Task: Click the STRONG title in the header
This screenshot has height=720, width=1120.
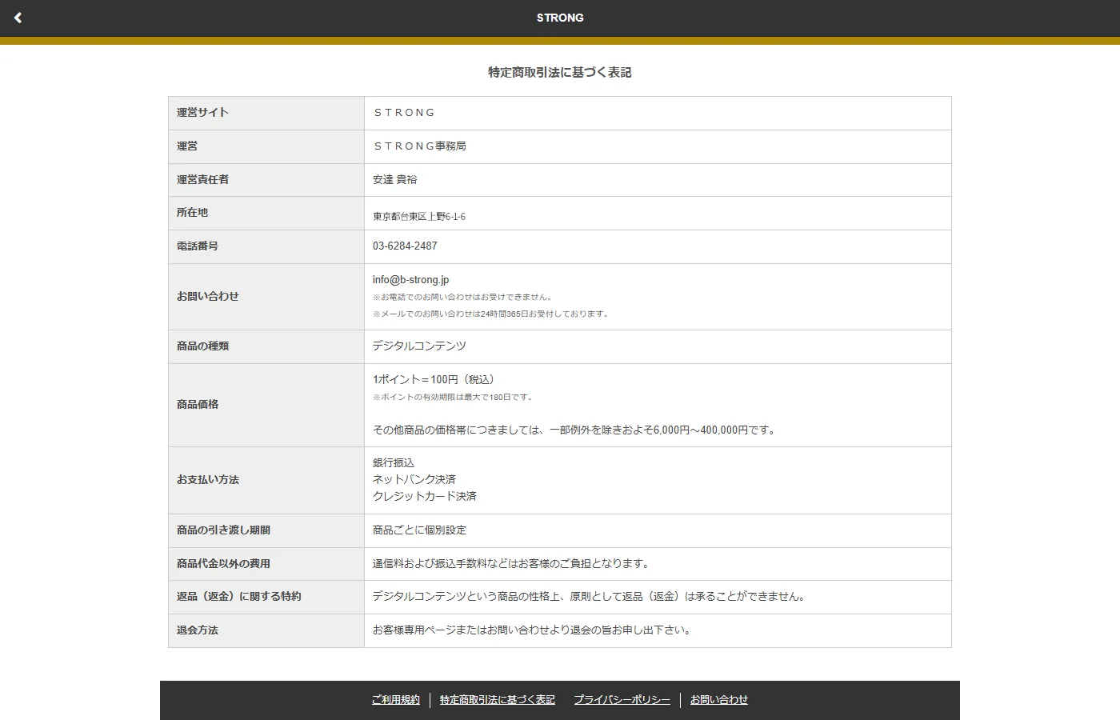Action: [x=560, y=18]
